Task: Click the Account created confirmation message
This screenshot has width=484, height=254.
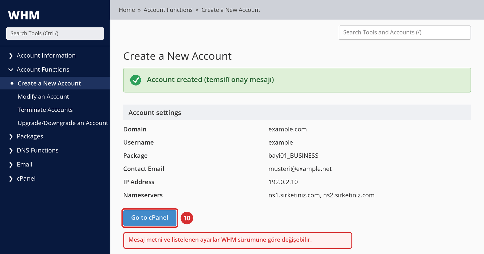Action: tap(297, 80)
